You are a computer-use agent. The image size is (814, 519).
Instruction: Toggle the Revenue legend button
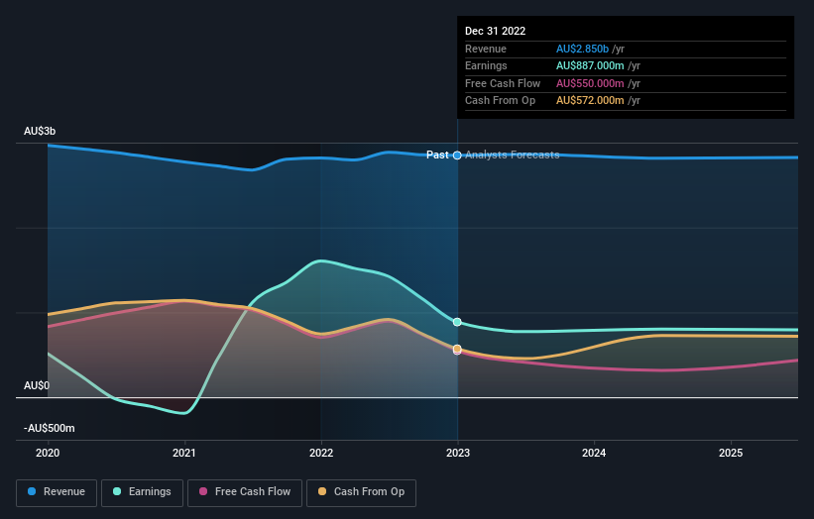[x=57, y=492]
